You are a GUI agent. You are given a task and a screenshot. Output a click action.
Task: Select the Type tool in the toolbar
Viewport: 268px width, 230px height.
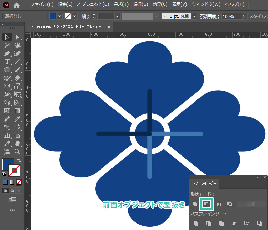point(7,62)
